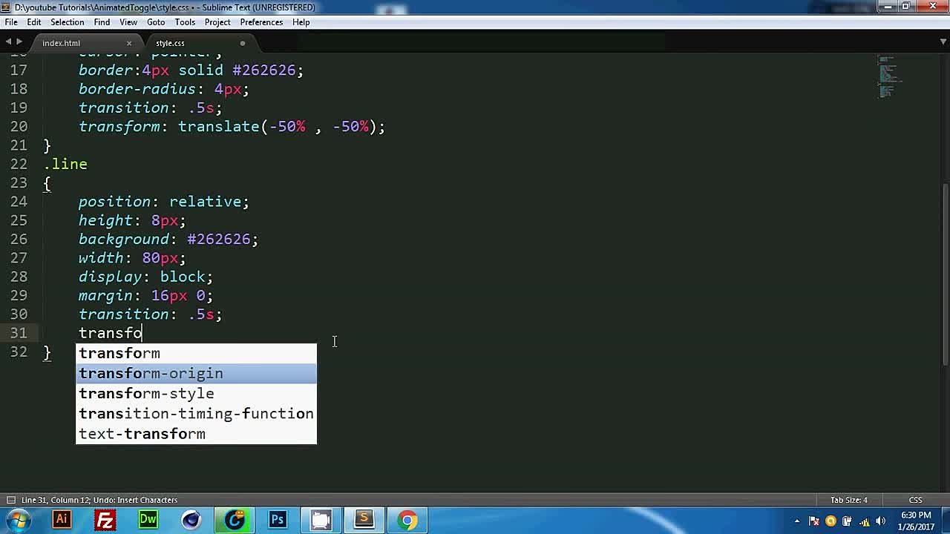This screenshot has width=950, height=534.
Task: Select transform-origin suggestion
Action: (x=151, y=373)
